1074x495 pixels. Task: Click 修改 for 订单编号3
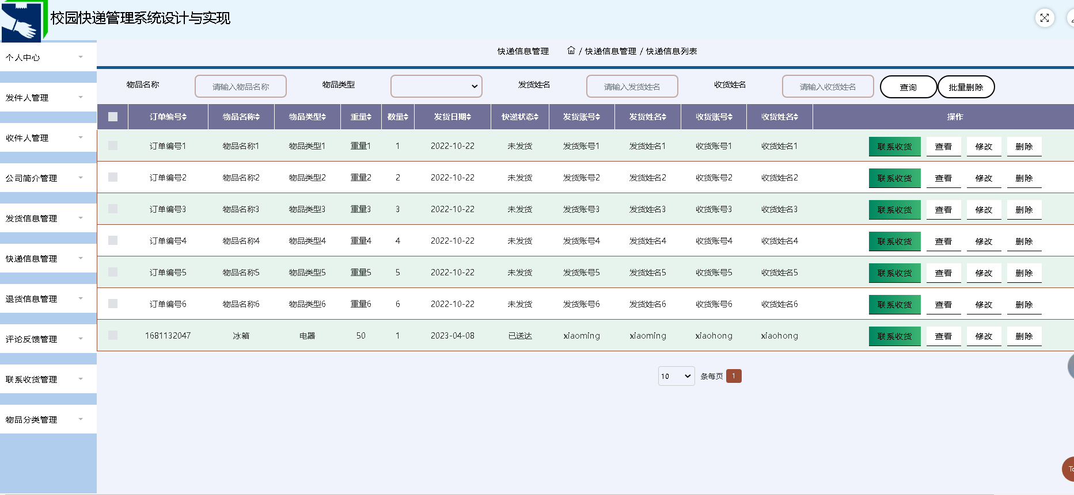pos(984,210)
